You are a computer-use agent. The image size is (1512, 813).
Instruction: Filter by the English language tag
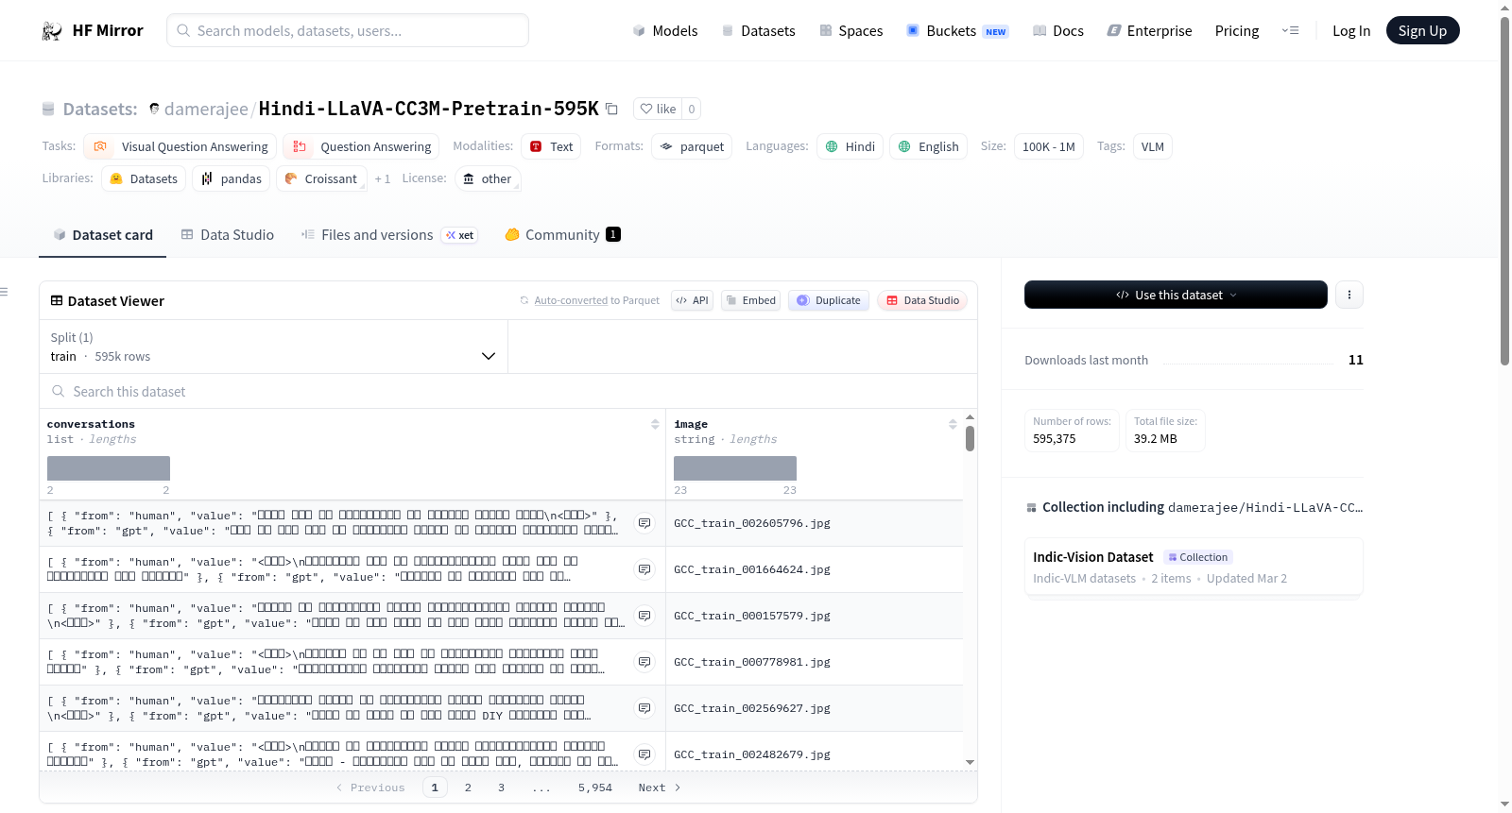click(x=928, y=146)
